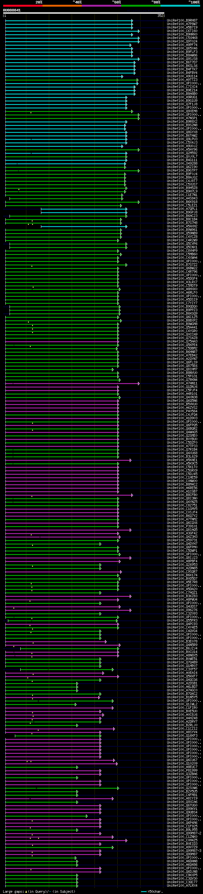Image resolution: width=203 pixels, height=894 pixels.
Task: Select the purple ~60% identity color bar
Action: coord(102,6)
